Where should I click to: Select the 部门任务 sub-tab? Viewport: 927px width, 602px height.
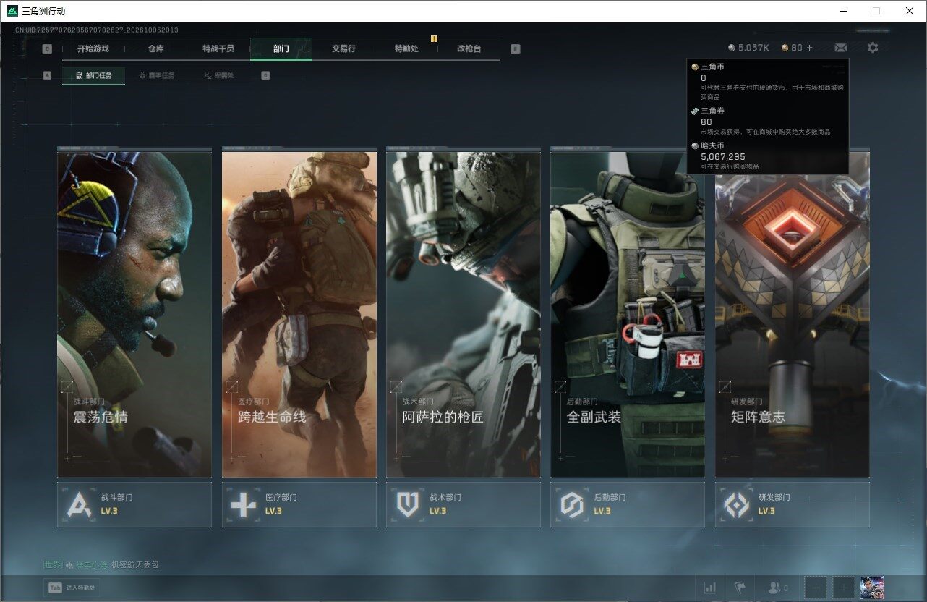(x=93, y=75)
